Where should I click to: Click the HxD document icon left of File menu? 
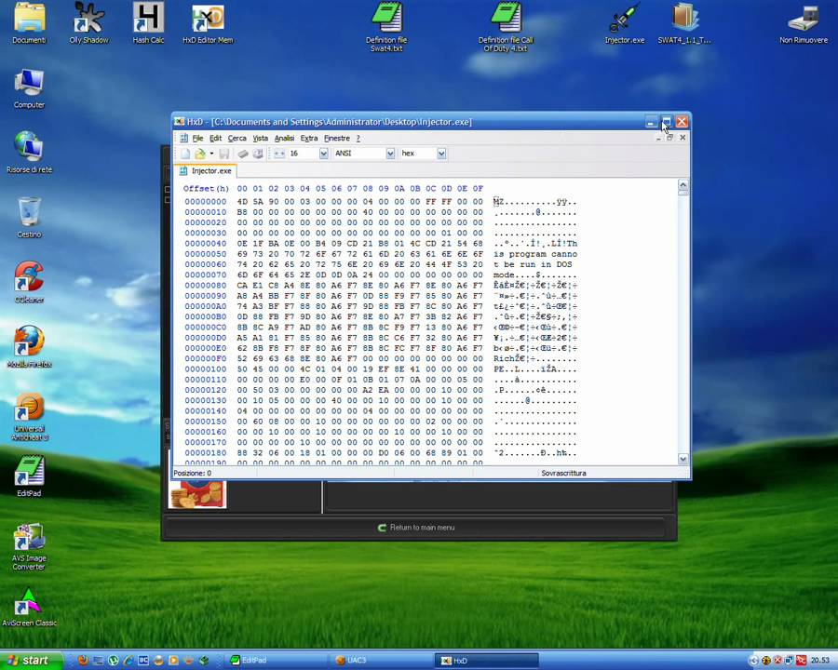183,139
